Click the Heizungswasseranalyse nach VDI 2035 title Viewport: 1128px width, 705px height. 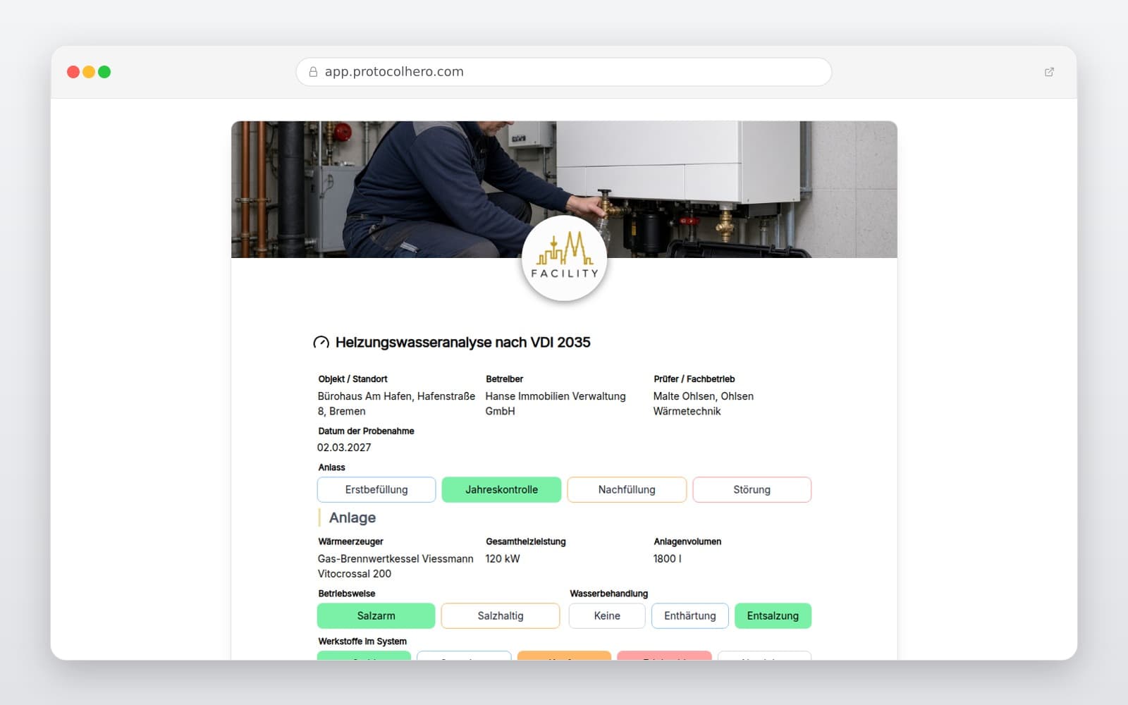pyautogui.click(x=463, y=343)
